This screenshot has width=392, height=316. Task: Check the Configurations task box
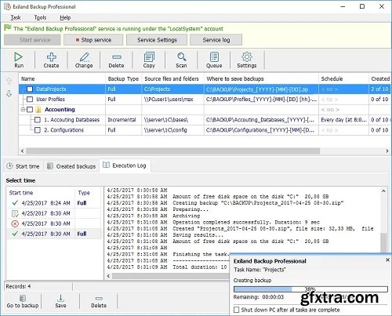point(38,130)
